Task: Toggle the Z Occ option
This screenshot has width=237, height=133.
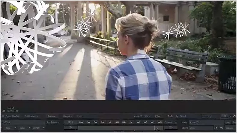Action: point(158,116)
